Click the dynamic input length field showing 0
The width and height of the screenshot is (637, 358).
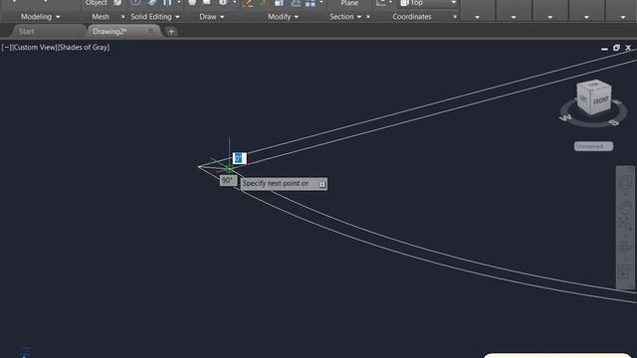(239, 158)
